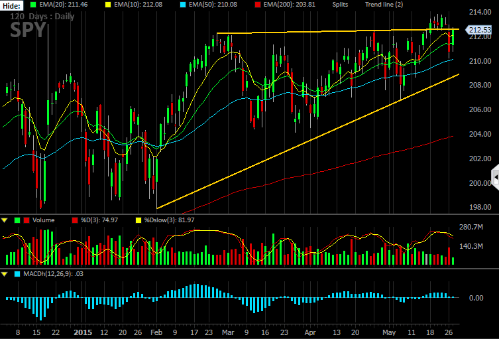
Task: Click the Feb month marker on date axis
Action: tap(156, 332)
